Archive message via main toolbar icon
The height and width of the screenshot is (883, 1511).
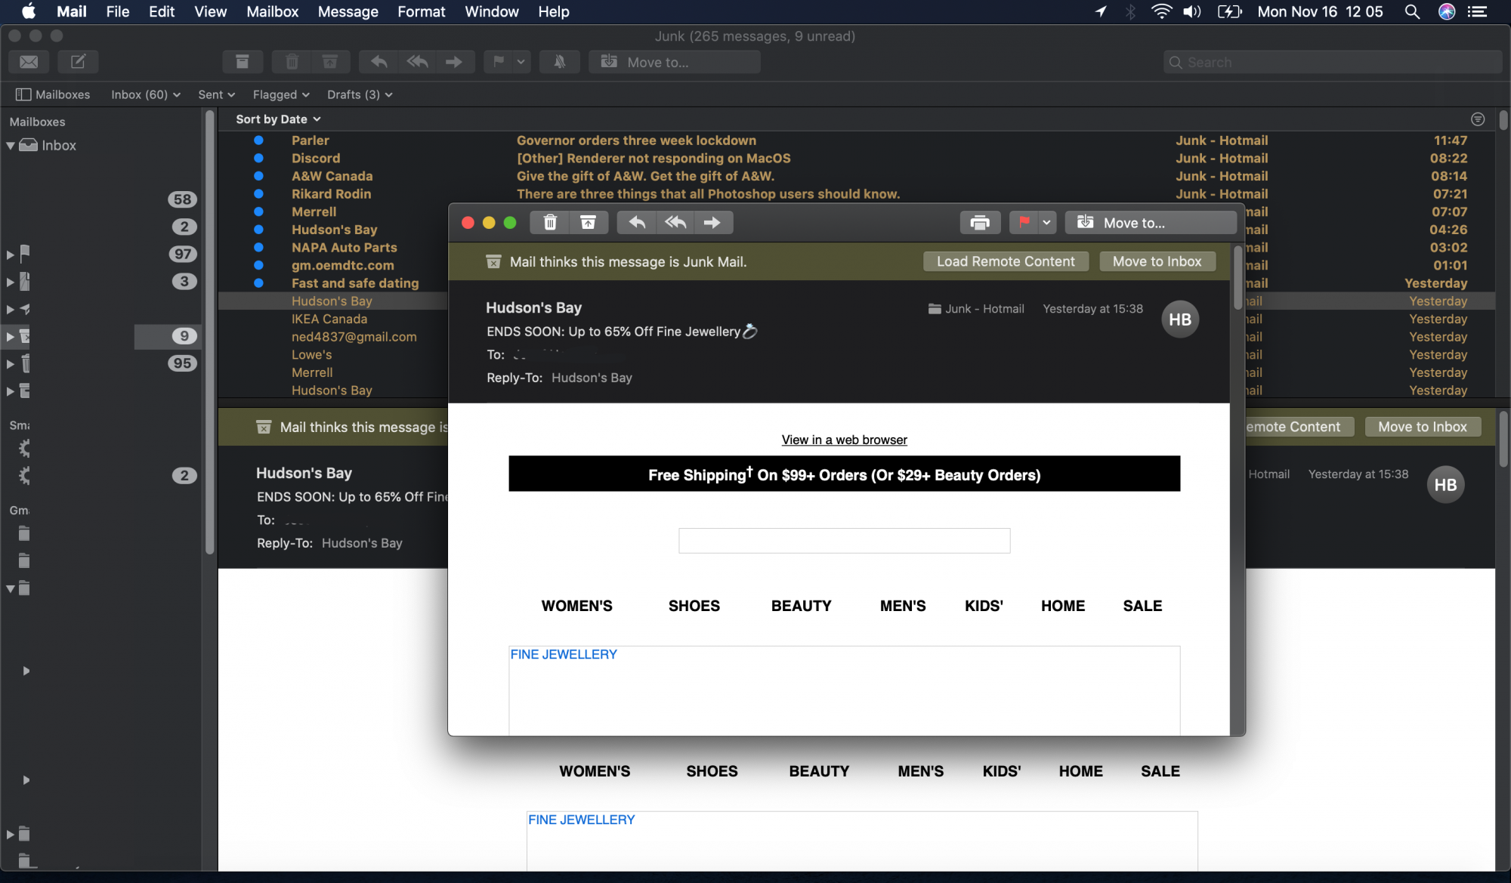243,62
